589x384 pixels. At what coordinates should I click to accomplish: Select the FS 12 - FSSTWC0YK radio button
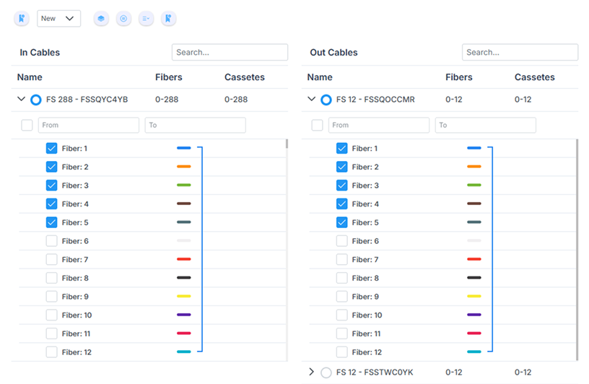(326, 372)
